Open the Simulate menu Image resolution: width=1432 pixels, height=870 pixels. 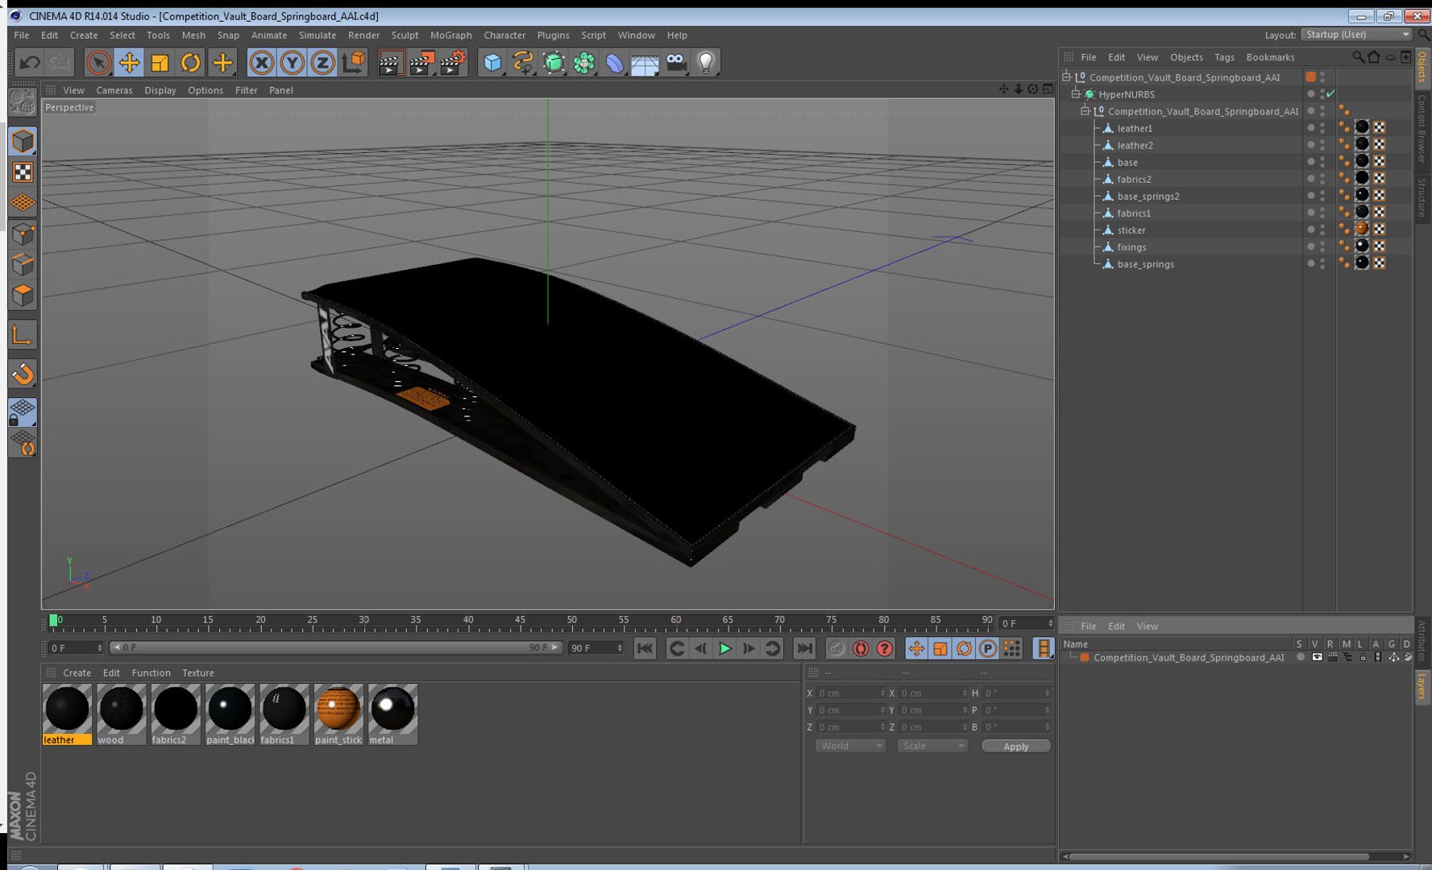[x=317, y=35]
